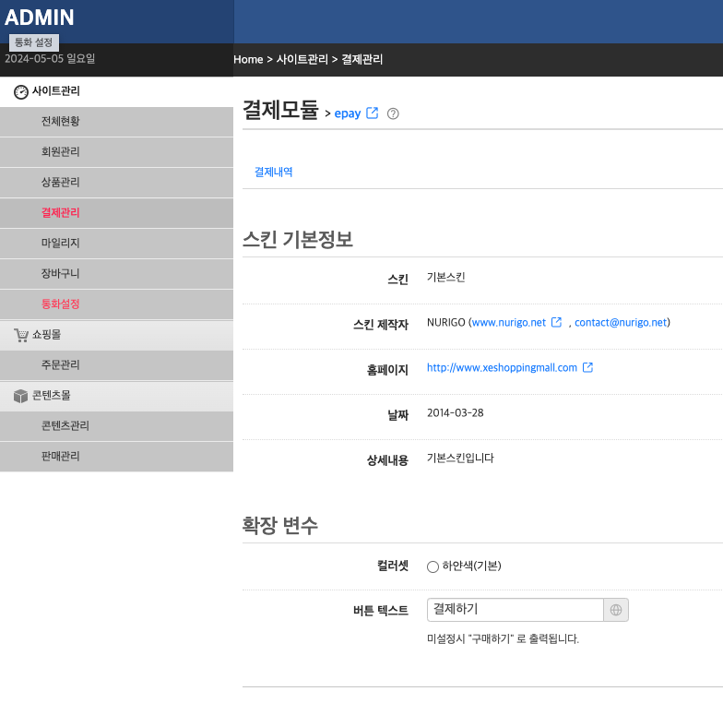Click the 상세내용 row label
Screen dimensions: 723x727
point(387,460)
